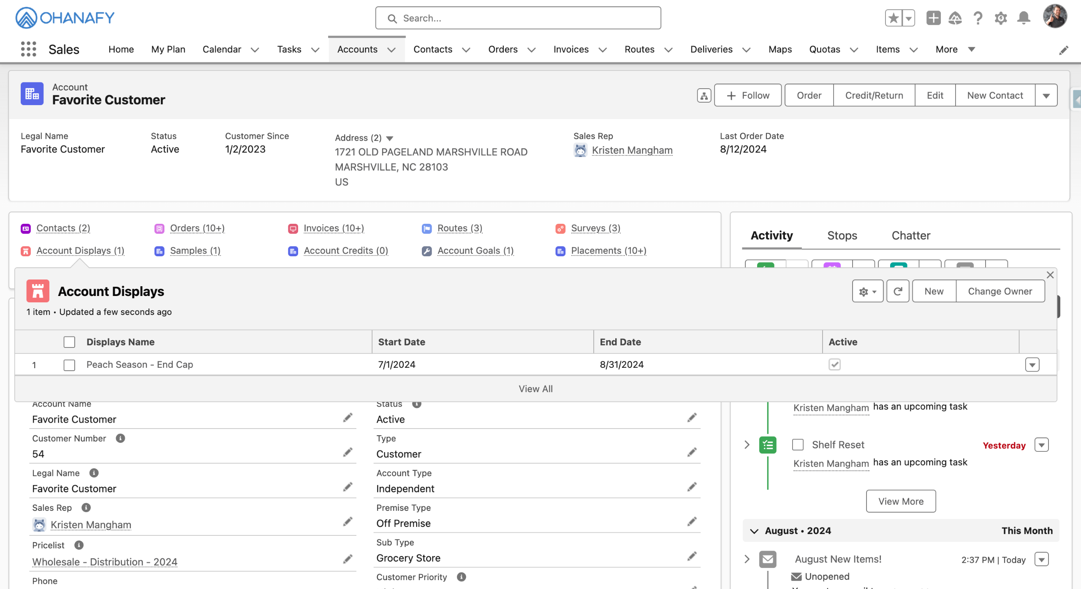This screenshot has width=1081, height=589.
Task: Click the global create plus icon
Action: pos(933,18)
